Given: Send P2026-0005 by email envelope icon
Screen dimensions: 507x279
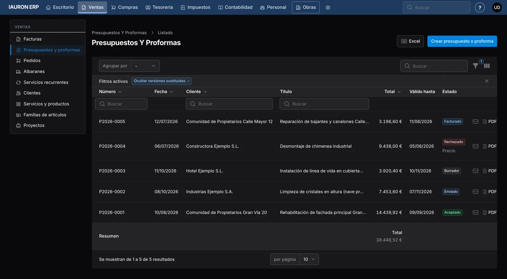Looking at the screenshot, I should click(x=476, y=122).
